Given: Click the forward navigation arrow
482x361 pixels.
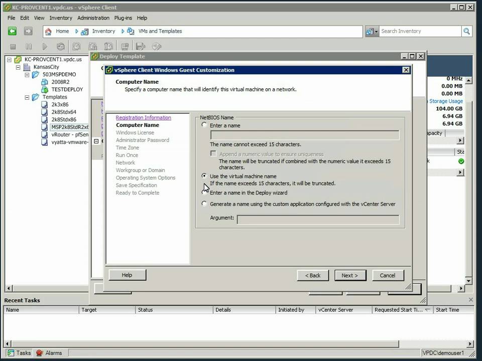Looking at the screenshot, I should point(28,31).
